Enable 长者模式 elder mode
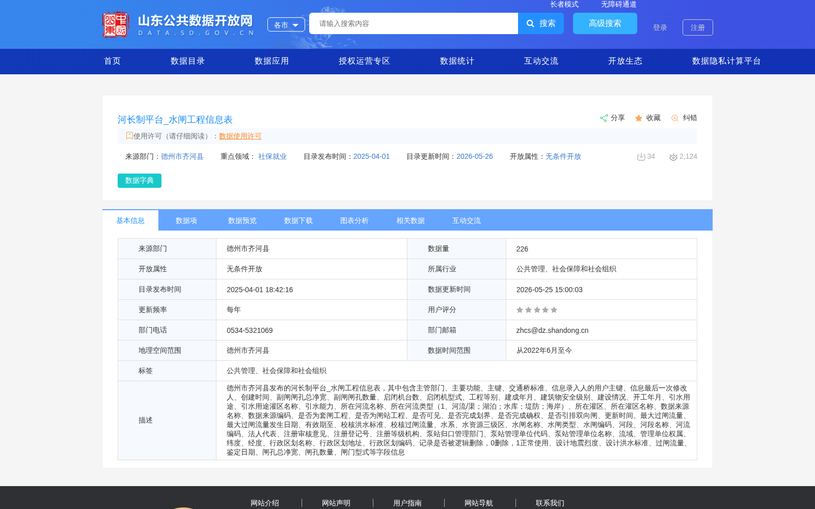The image size is (815, 509). coord(564,5)
